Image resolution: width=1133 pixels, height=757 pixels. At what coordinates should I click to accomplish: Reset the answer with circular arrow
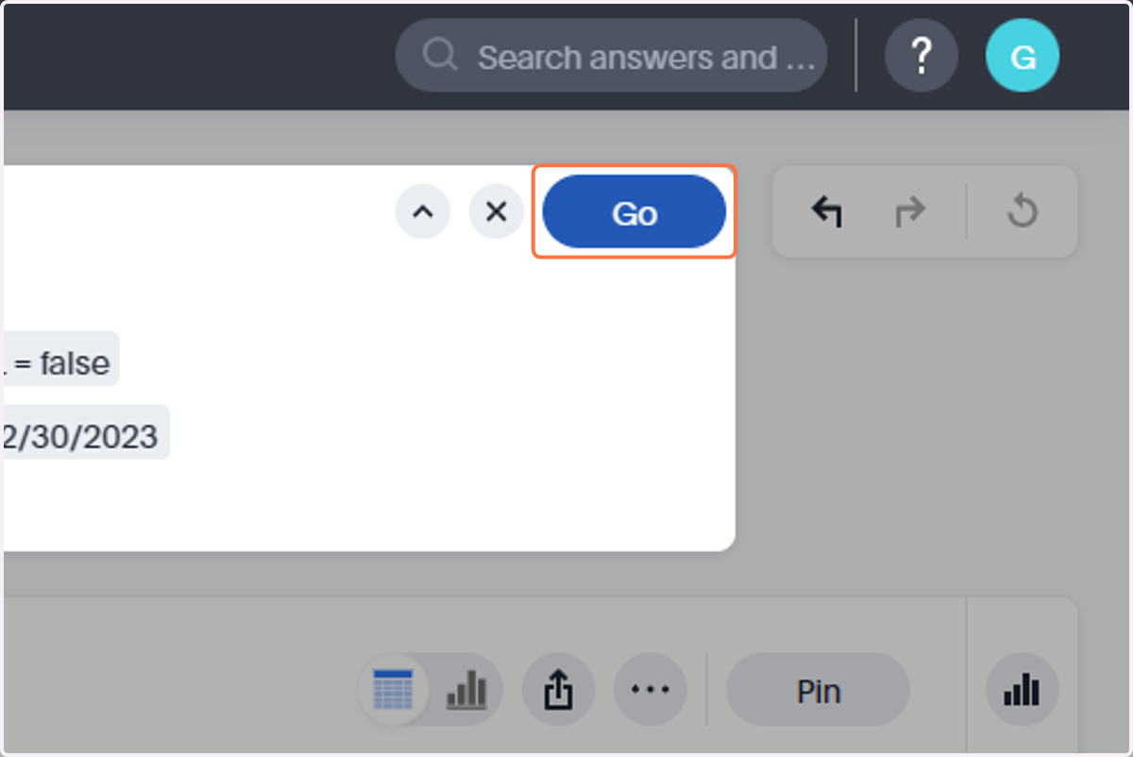tap(1023, 211)
